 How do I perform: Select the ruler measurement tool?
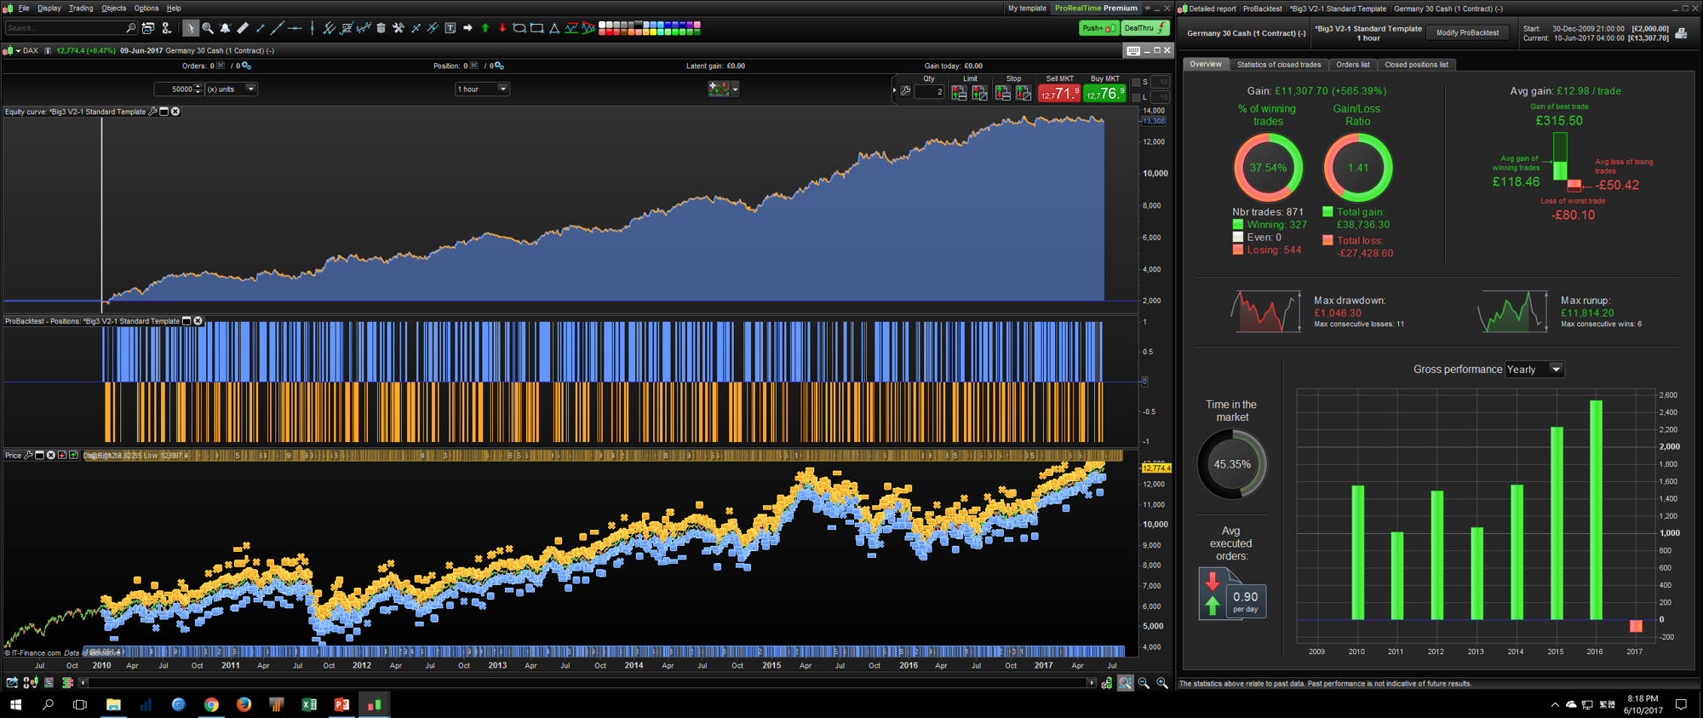tap(243, 28)
